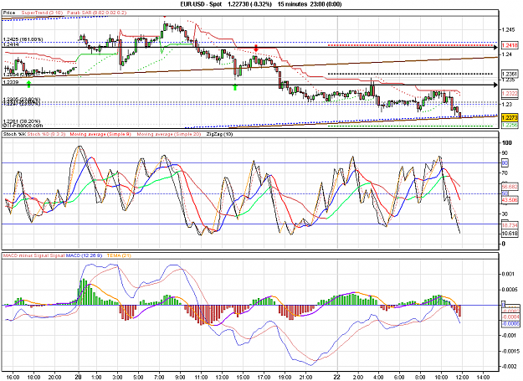Click the 1.2339 horizontal line label
The image size is (523, 381).
coord(11,82)
